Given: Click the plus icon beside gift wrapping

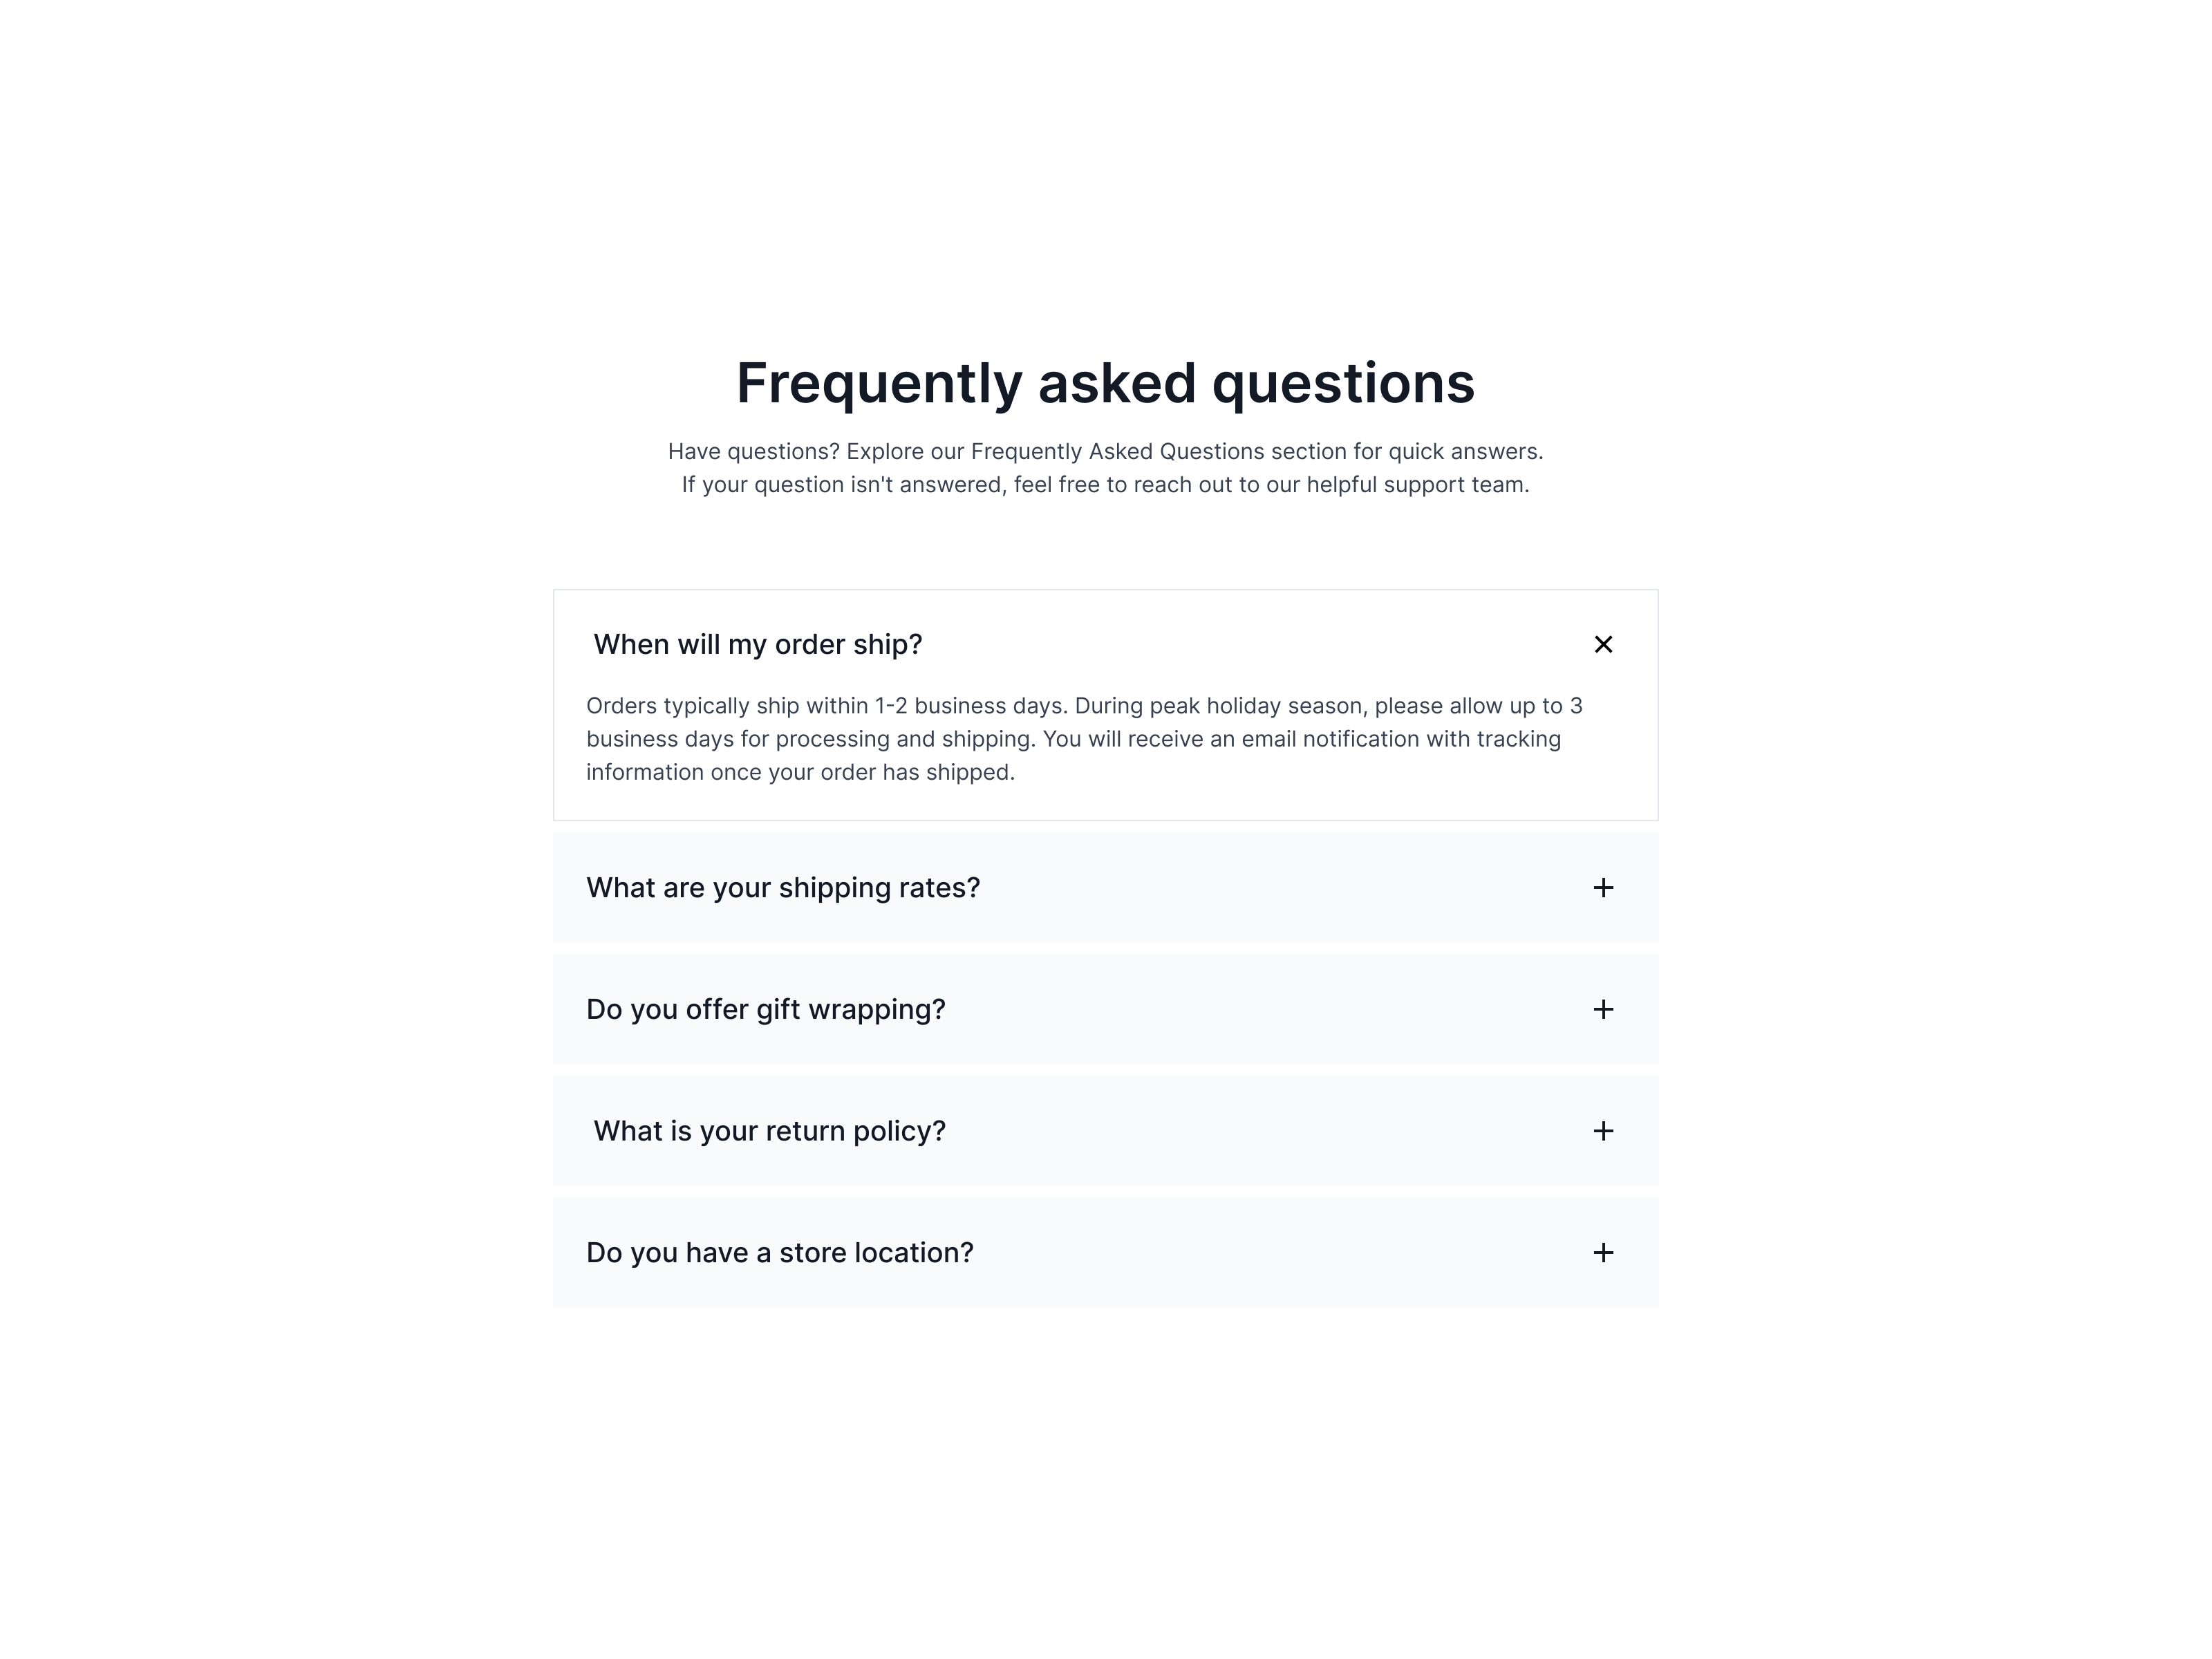Looking at the screenshot, I should point(1603,1009).
